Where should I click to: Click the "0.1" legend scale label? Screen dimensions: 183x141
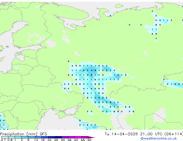coord(3,140)
